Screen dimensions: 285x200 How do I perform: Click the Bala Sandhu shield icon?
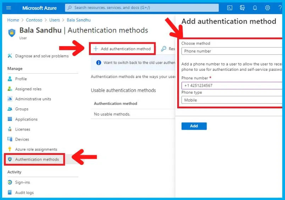pos(12,33)
